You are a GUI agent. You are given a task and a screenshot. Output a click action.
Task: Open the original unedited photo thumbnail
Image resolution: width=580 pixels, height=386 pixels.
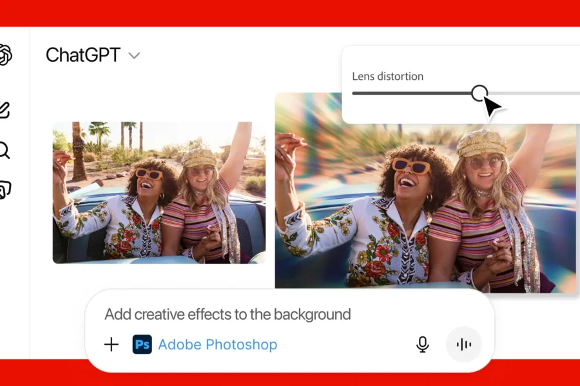pos(159,192)
